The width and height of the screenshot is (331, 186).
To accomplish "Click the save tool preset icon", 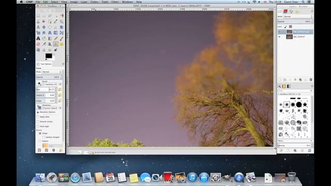I will tap(39, 150).
